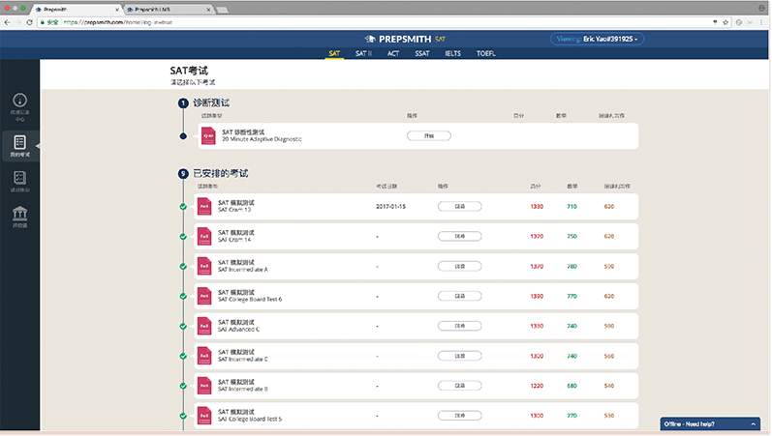
Task: Click the SAT Intermediate A file icon
Action: pos(204,266)
